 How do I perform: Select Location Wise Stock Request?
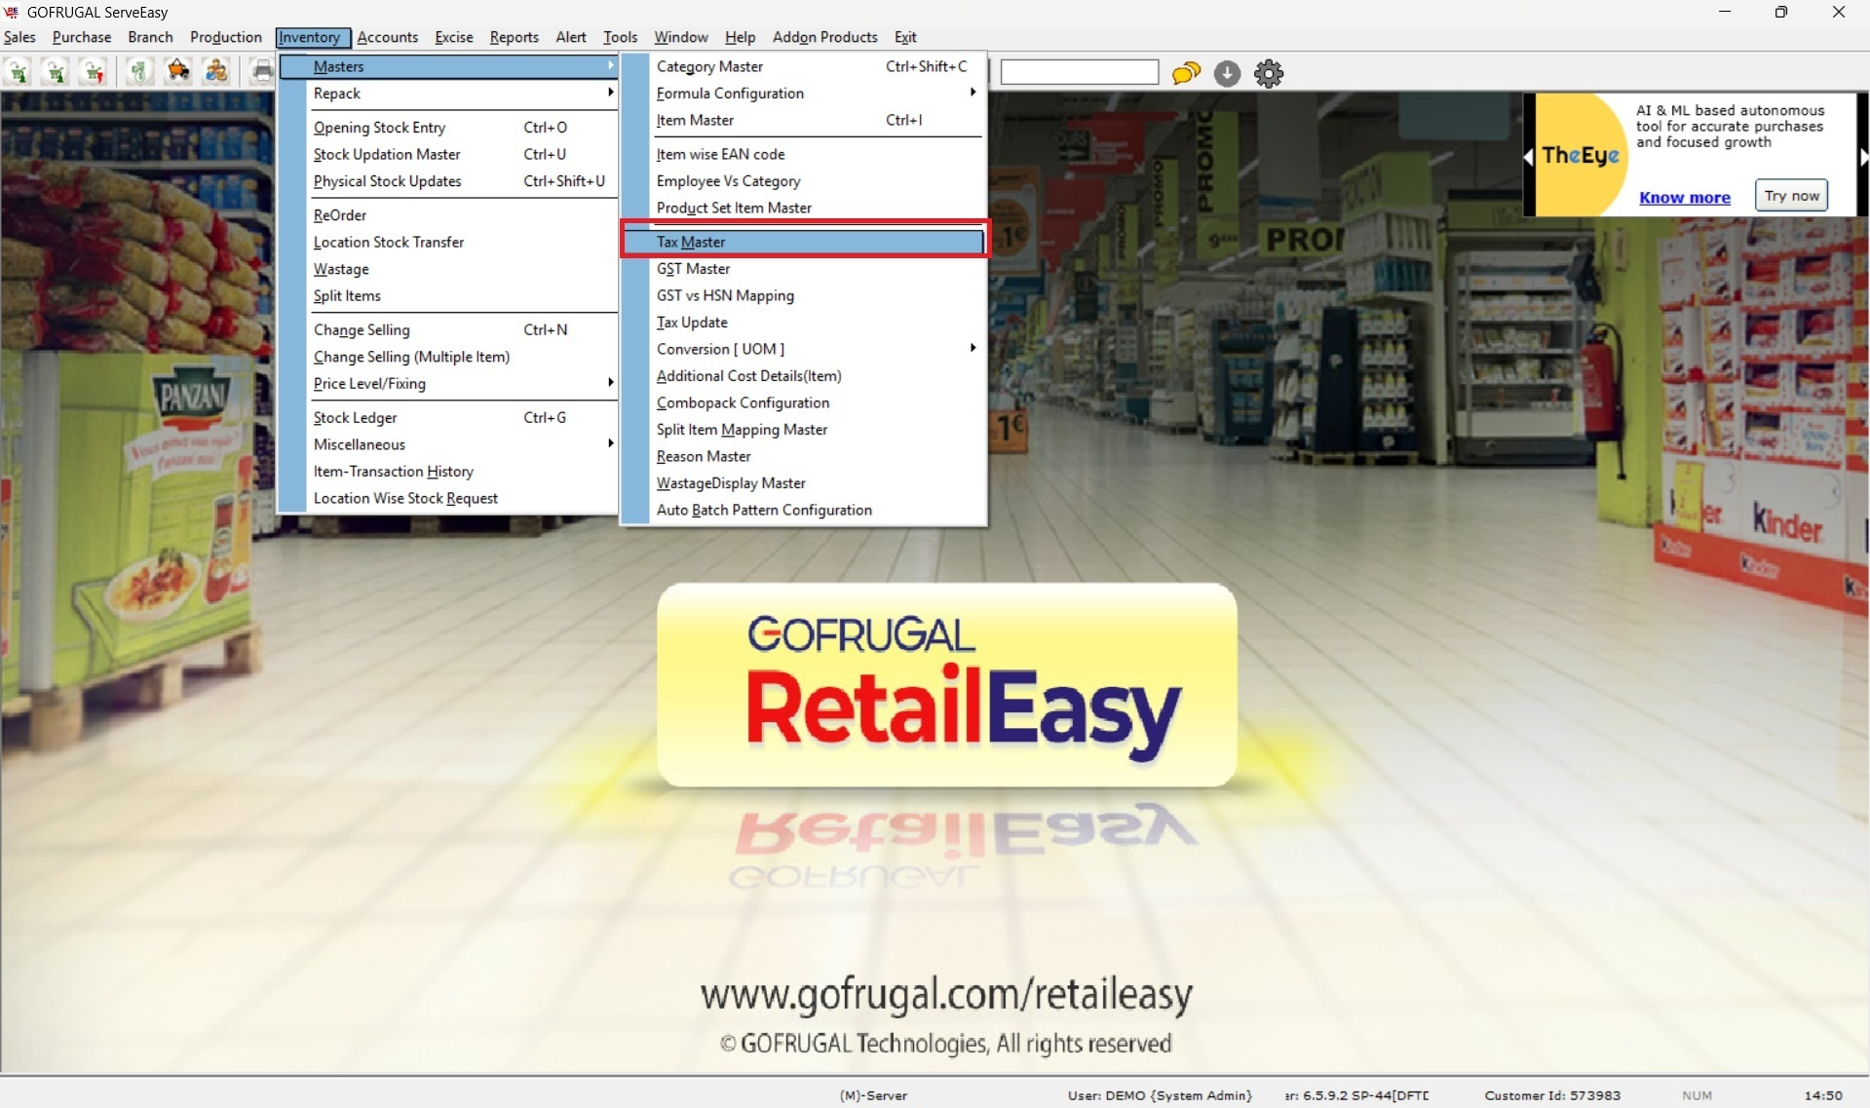click(x=448, y=498)
